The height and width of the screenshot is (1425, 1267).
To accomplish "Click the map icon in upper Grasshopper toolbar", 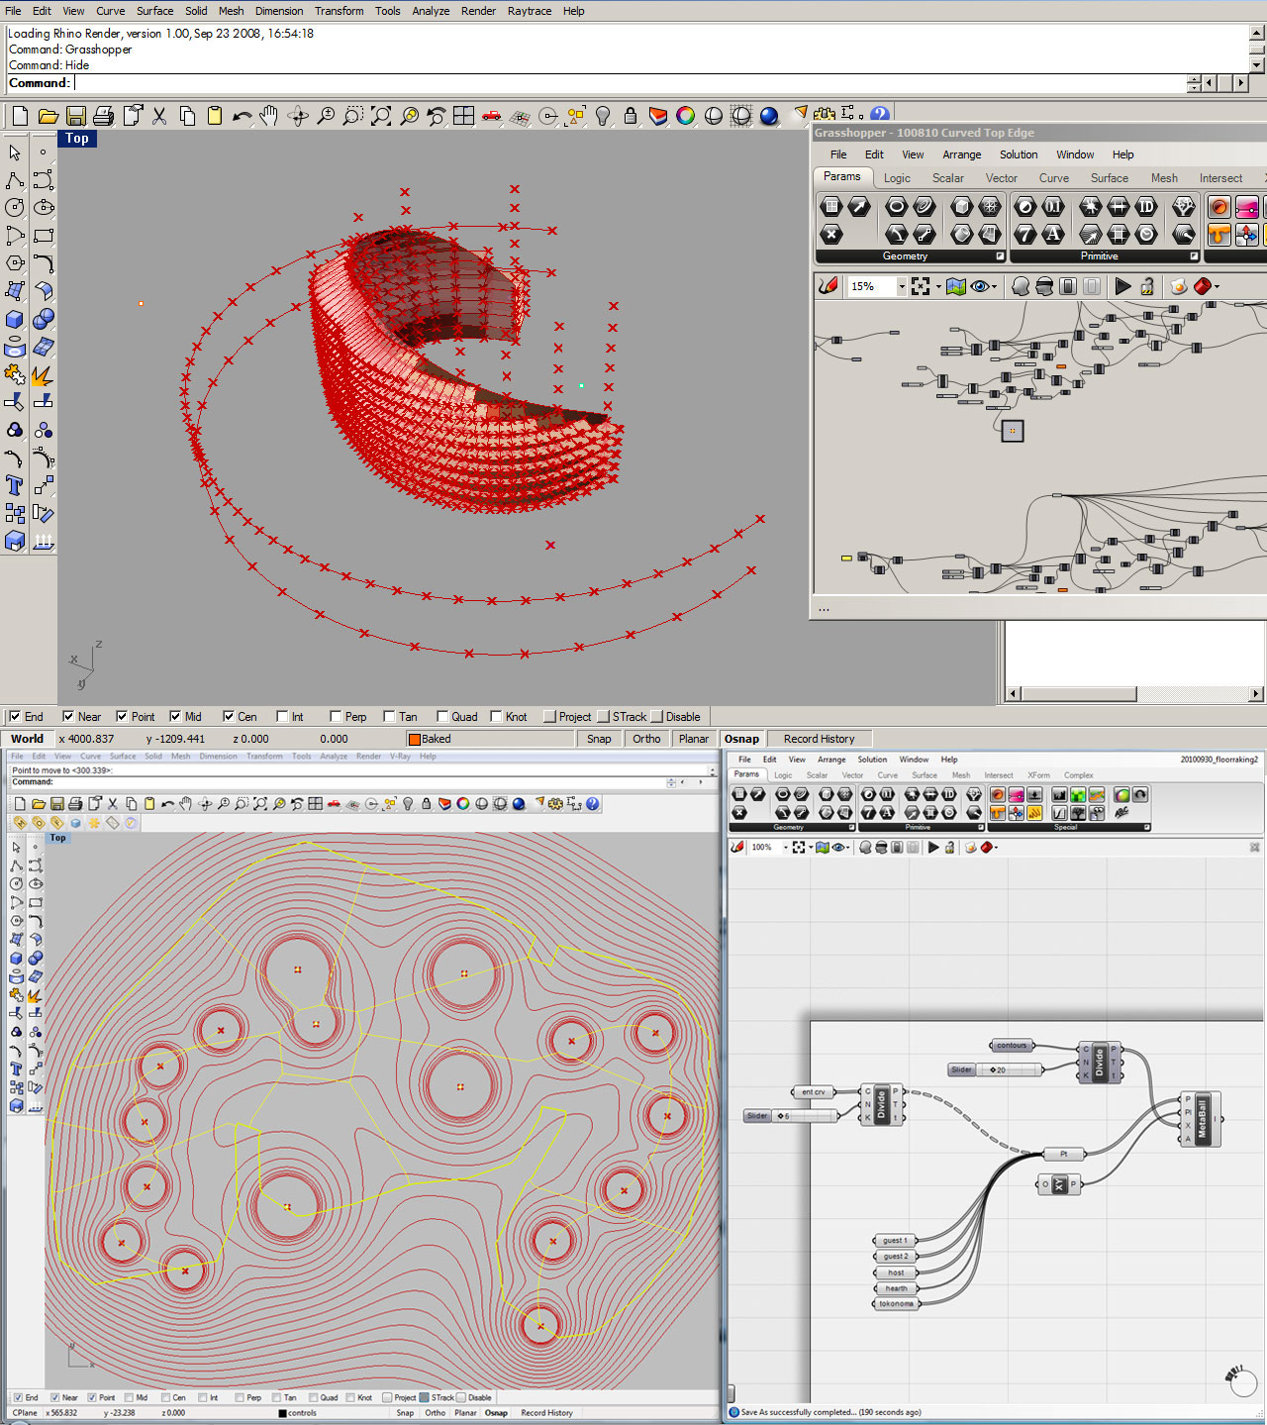I will tap(955, 286).
